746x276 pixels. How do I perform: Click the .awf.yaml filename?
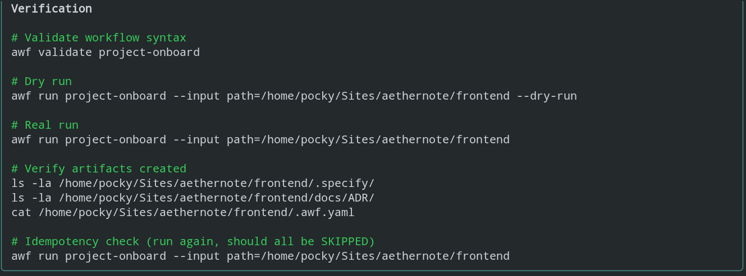click(324, 212)
